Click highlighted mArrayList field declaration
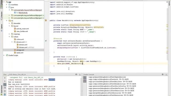The width and height of the screenshot is (171, 96). (99, 27)
